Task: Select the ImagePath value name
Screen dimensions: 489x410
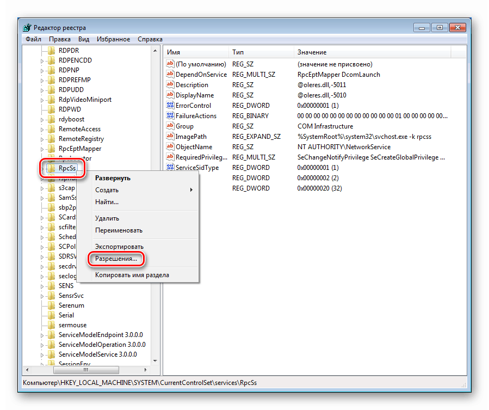Action: (191, 137)
